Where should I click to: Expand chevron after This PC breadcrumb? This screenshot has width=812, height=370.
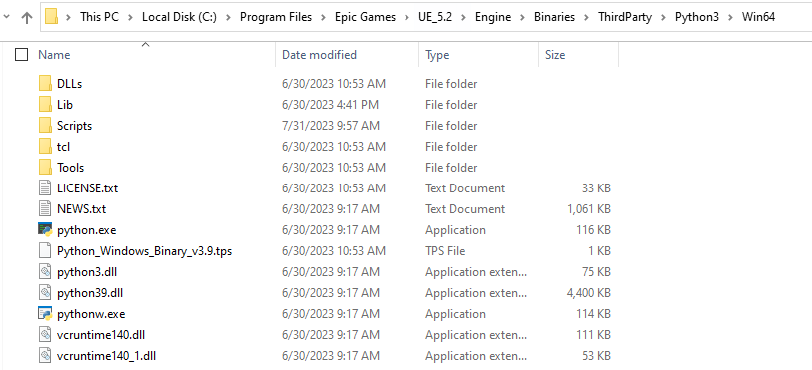(x=130, y=17)
